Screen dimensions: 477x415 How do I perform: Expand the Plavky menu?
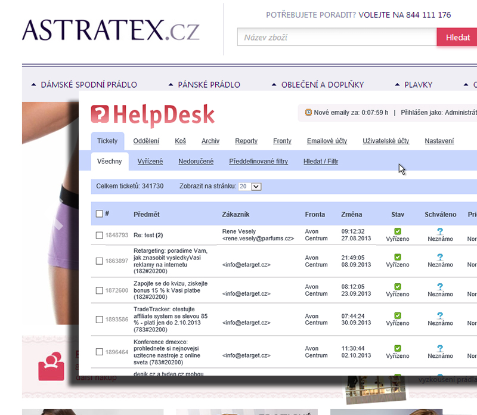point(414,85)
